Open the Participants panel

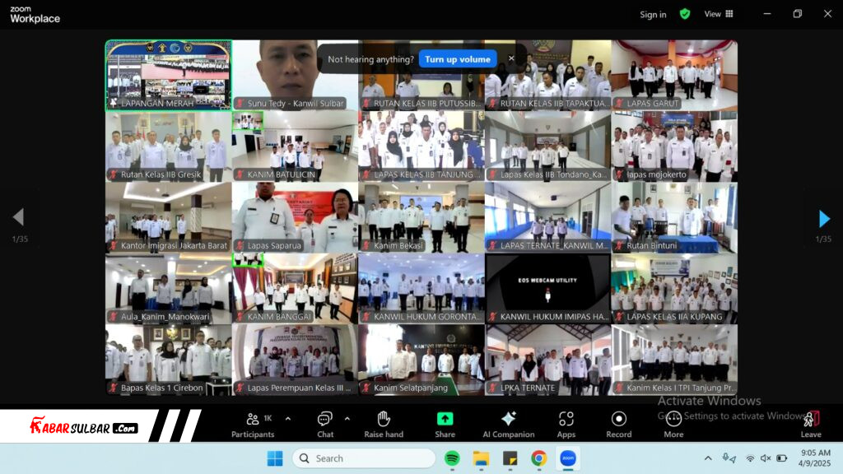click(253, 424)
